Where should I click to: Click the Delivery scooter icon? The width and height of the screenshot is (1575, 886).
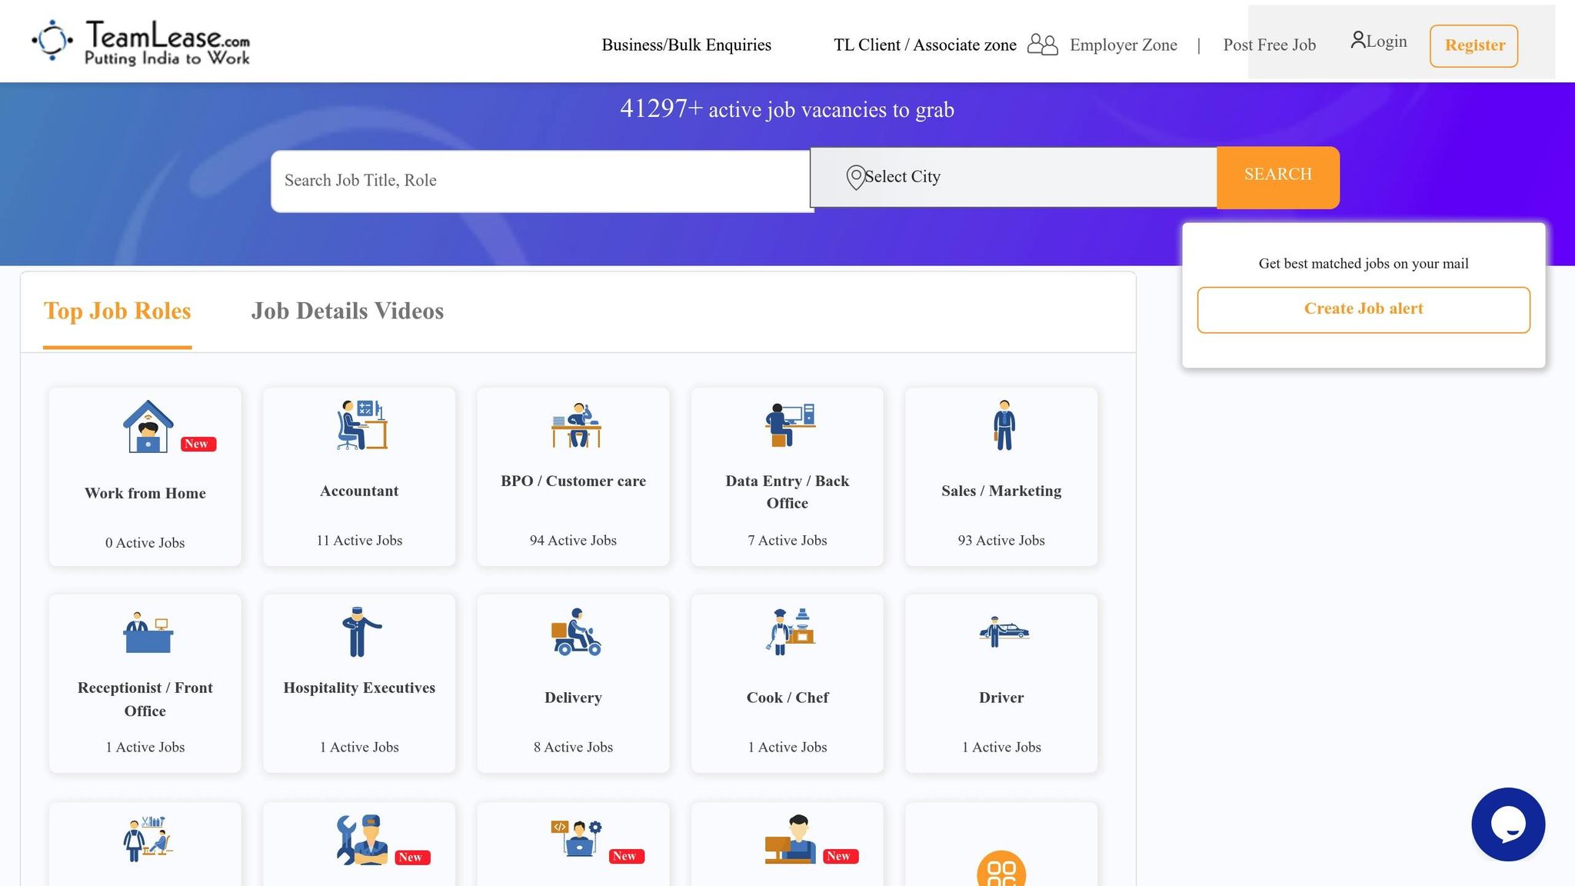coord(576,632)
